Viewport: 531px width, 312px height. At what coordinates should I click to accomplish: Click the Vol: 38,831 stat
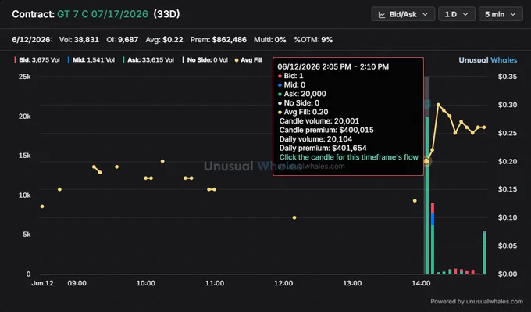click(79, 40)
